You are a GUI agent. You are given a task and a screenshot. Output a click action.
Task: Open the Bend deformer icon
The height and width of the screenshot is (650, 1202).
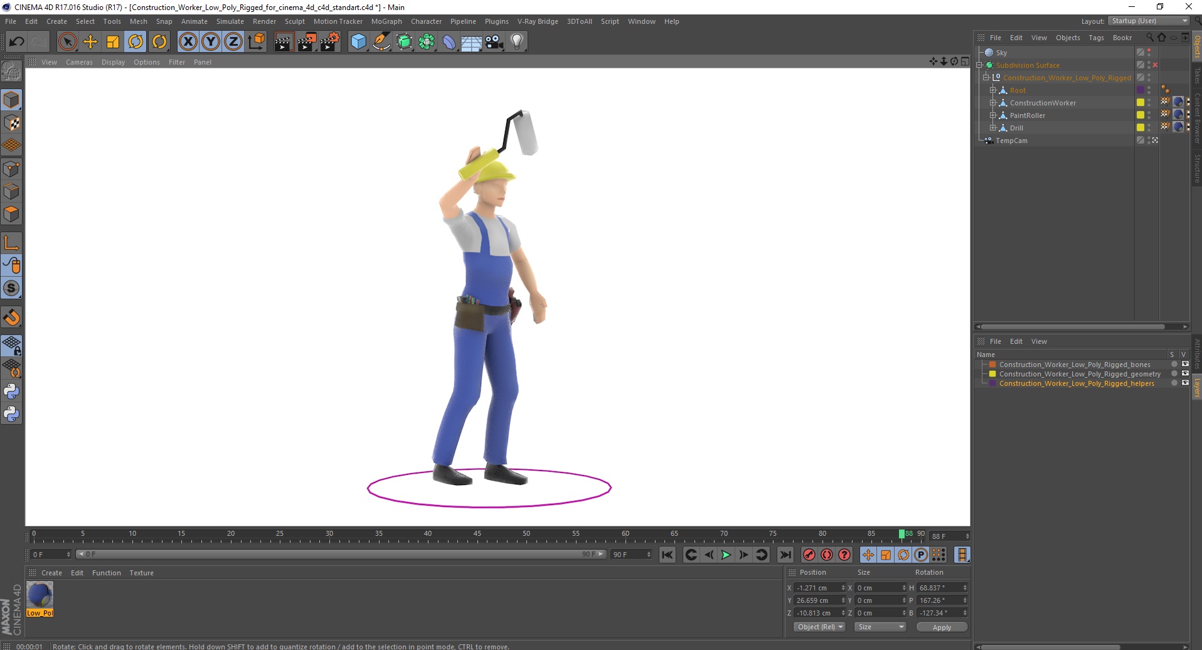[x=450, y=42]
